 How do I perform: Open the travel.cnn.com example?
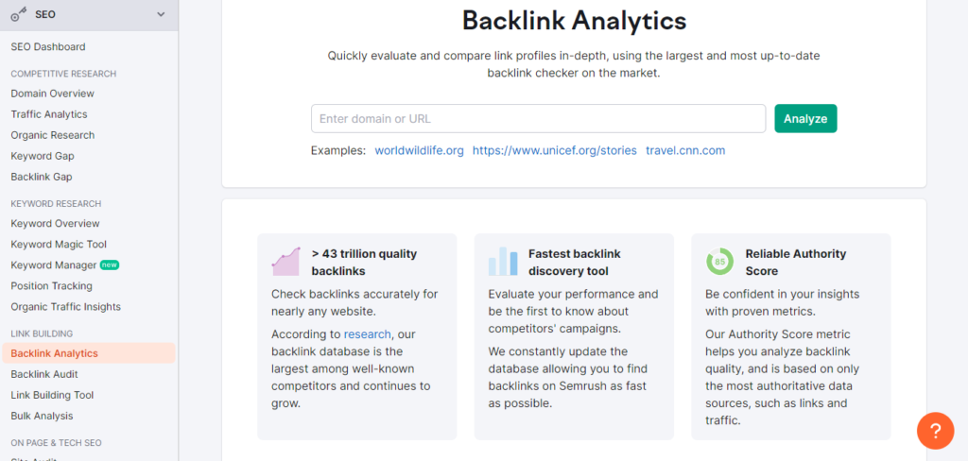tap(685, 150)
